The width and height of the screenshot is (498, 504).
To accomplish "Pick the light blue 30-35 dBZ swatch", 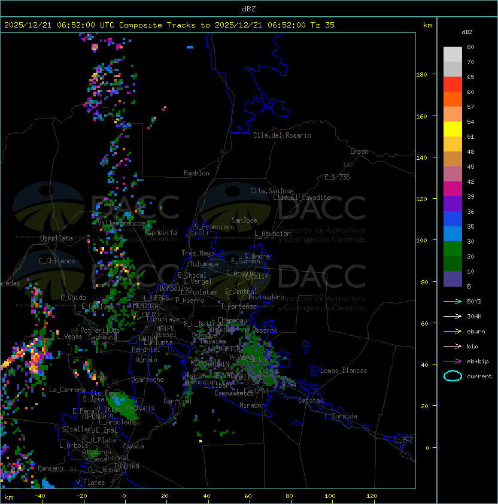I will [x=453, y=233].
